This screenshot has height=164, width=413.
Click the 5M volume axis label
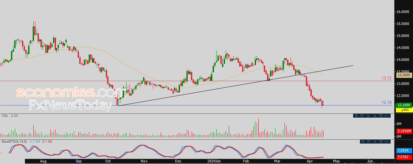pyautogui.click(x=399, y=124)
